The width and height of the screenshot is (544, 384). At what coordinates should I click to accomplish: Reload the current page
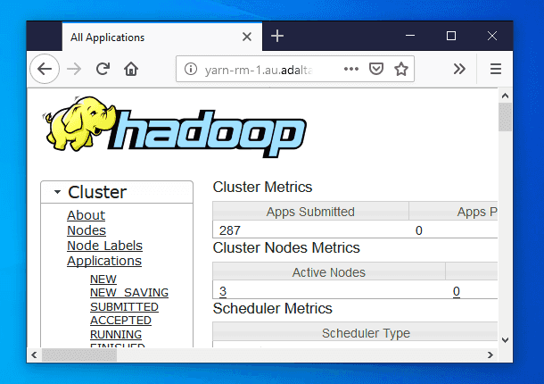103,69
